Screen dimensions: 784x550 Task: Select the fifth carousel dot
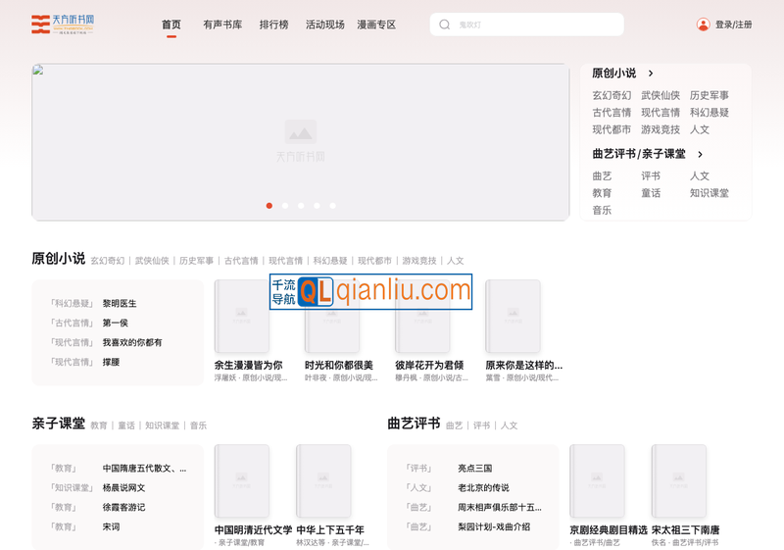tap(332, 206)
